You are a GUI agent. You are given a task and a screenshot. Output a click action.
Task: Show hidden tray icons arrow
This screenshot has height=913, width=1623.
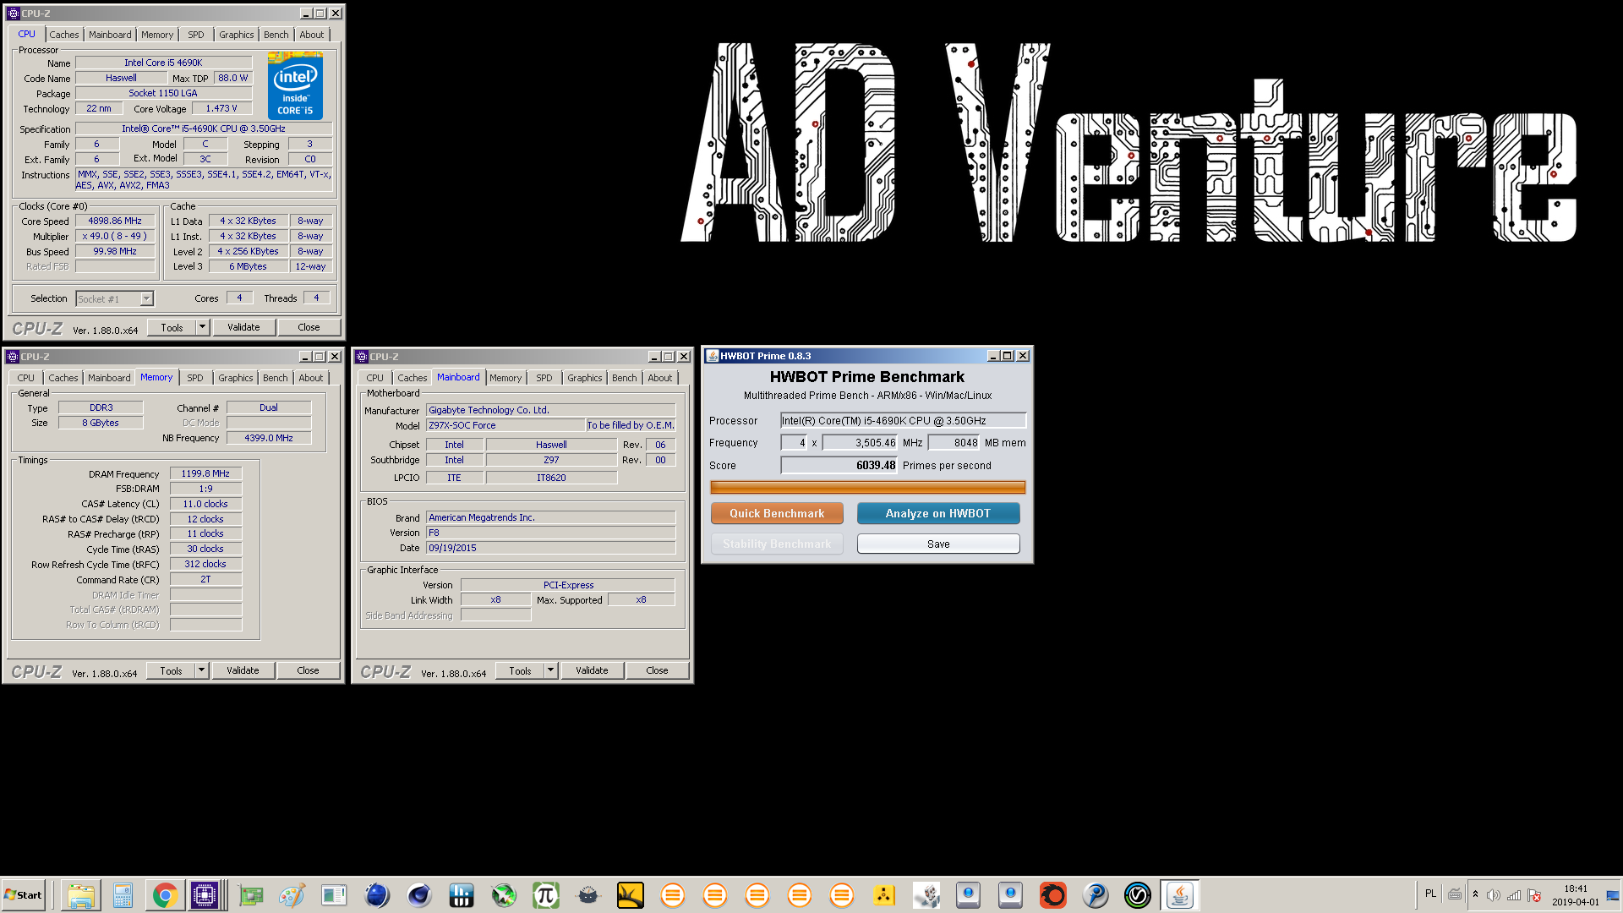pos(1475,895)
